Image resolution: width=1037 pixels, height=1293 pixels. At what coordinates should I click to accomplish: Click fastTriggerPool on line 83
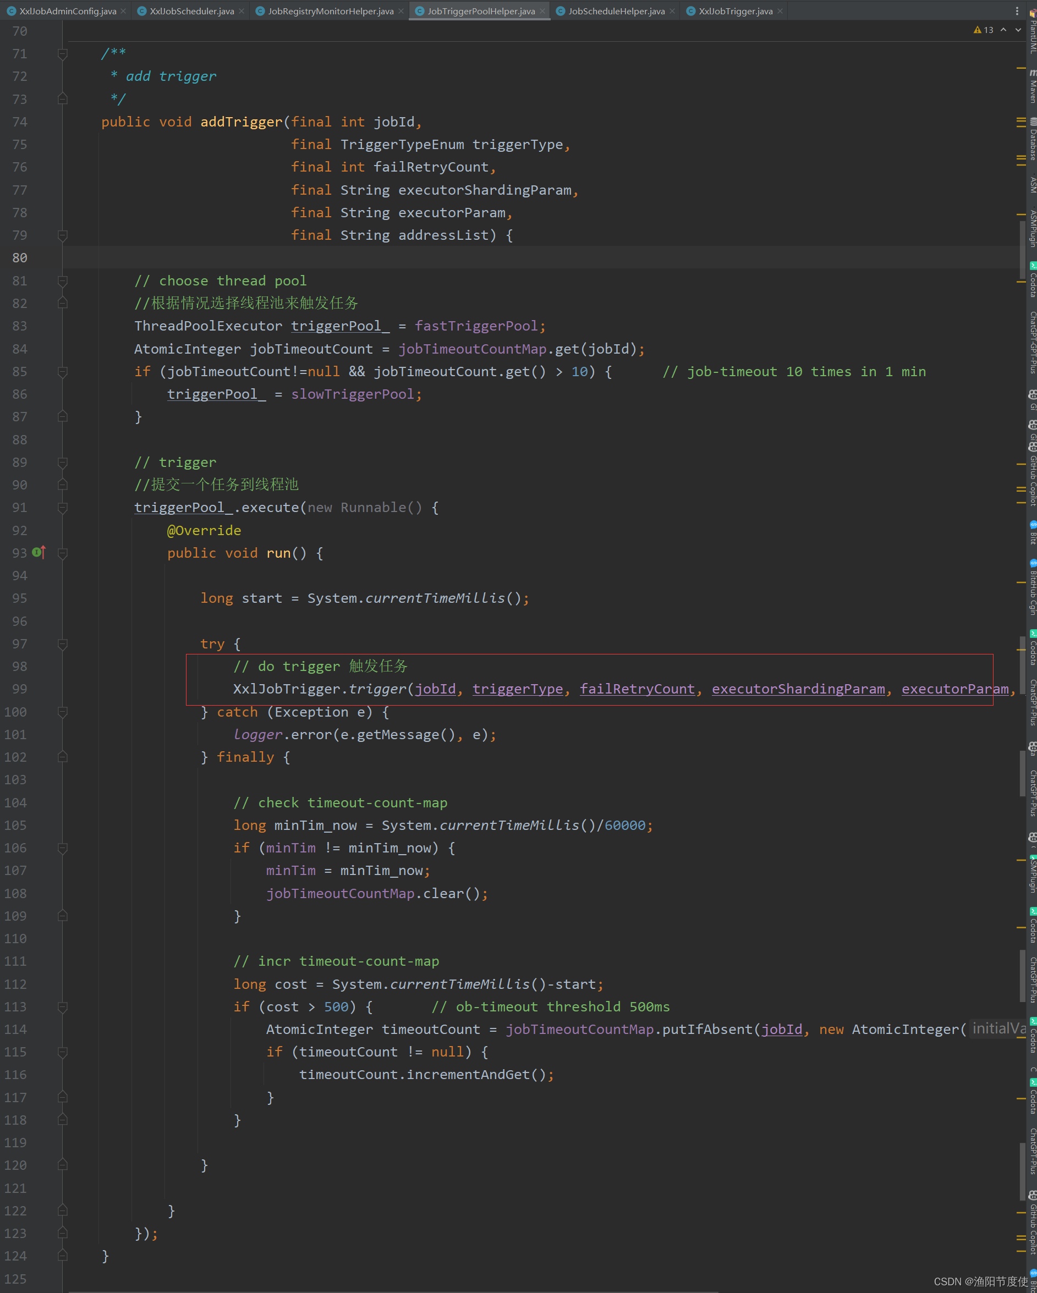pos(476,326)
